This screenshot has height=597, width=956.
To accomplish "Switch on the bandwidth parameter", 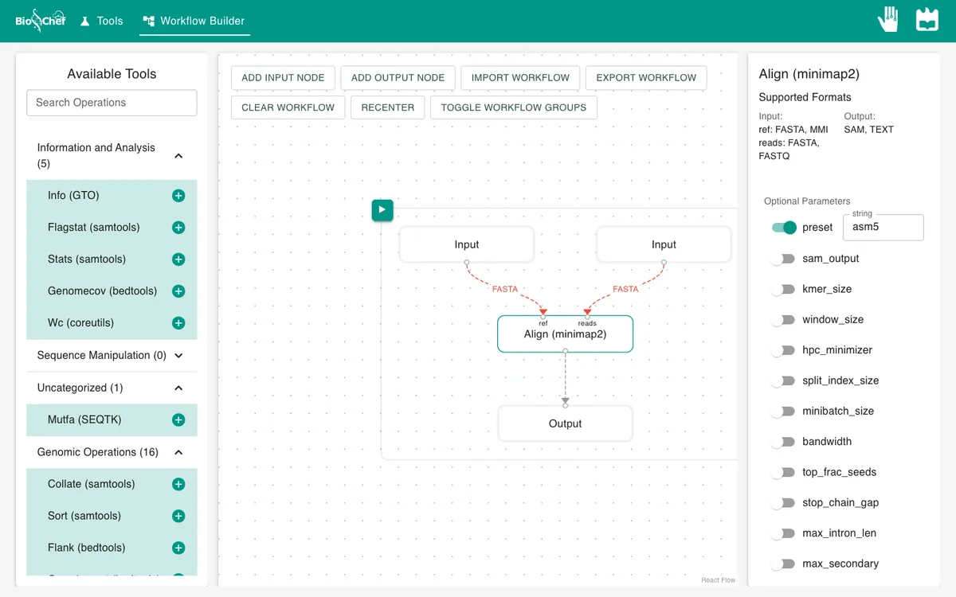I will coord(784,442).
